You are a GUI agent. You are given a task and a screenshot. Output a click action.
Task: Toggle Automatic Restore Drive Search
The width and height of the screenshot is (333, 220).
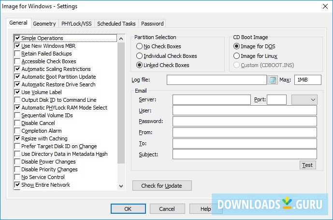click(17, 84)
